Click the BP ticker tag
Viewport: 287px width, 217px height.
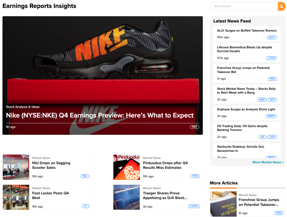point(262,137)
